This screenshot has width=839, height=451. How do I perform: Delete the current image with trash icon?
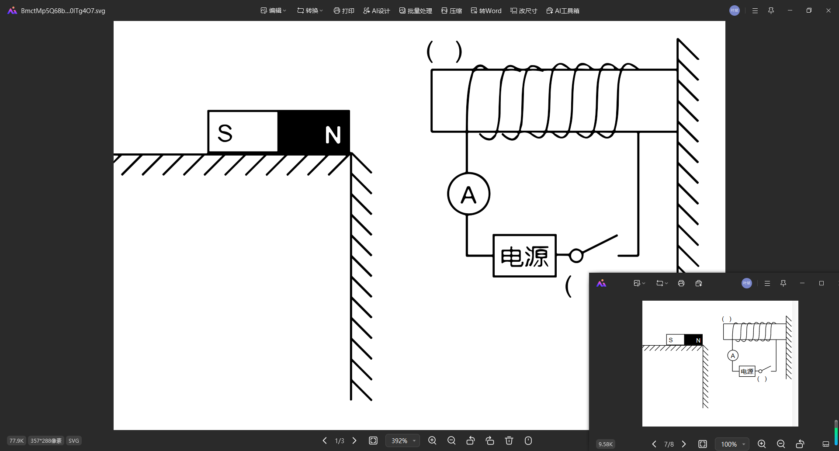pos(509,441)
